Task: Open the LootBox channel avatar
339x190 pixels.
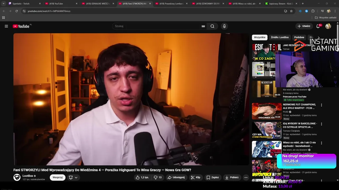Action: click(17, 177)
